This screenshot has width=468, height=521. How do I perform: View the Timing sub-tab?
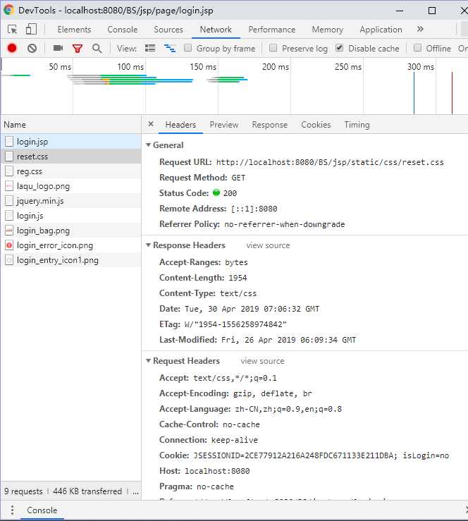357,125
